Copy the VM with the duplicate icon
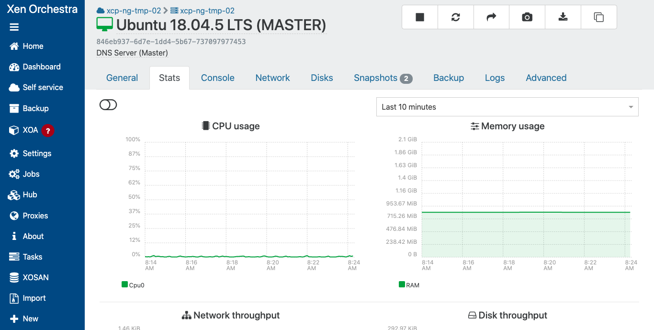Screen dimensions: 654x330 point(598,17)
